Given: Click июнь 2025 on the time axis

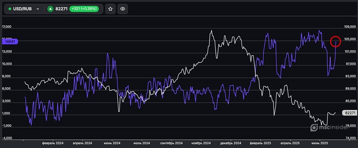Looking at the screenshot, I should [319, 143].
